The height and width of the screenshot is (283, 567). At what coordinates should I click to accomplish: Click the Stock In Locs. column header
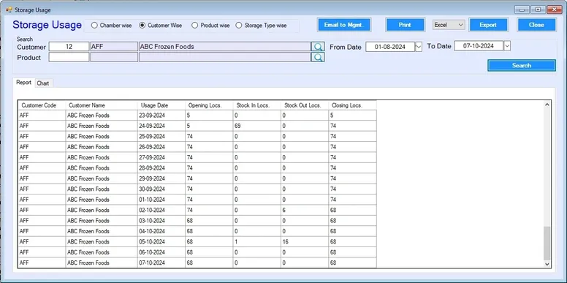(256, 105)
